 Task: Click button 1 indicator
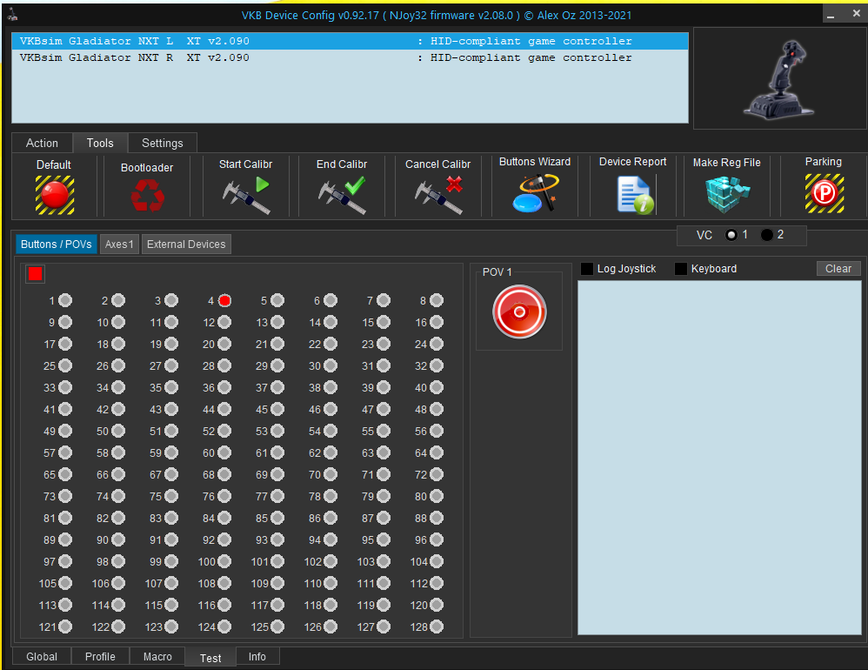click(x=65, y=300)
